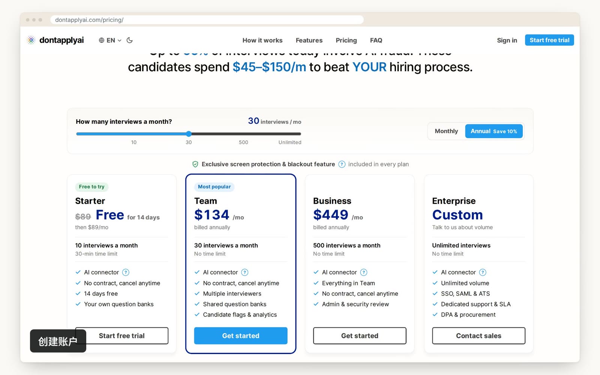This screenshot has height=375, width=600.
Task: Click the globe language icon
Action: [x=102, y=40]
